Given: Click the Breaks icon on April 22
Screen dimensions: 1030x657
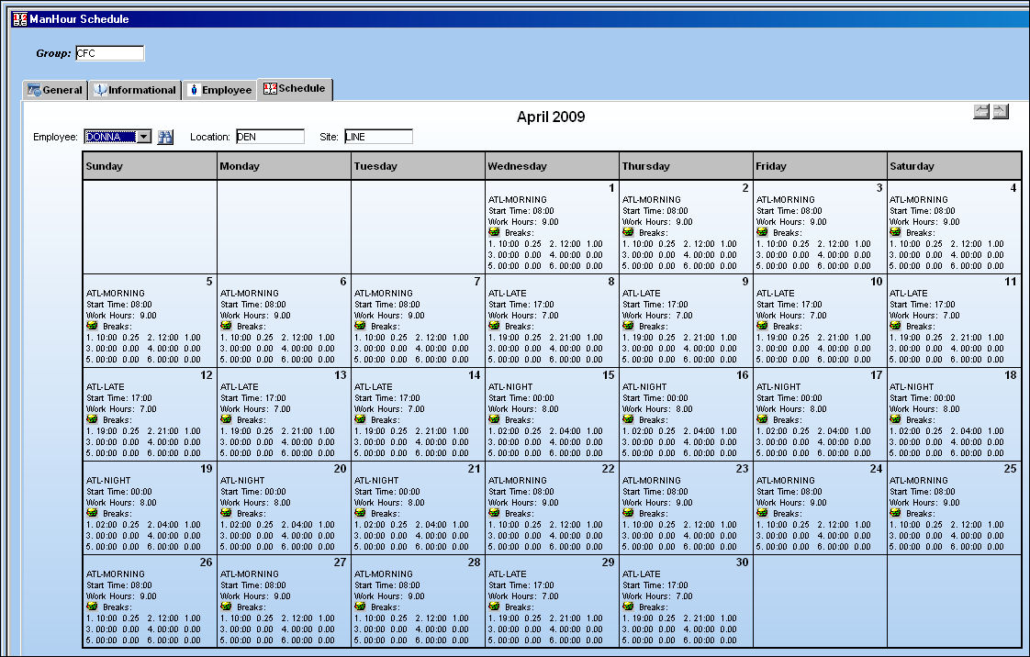Looking at the screenshot, I should click(x=494, y=513).
